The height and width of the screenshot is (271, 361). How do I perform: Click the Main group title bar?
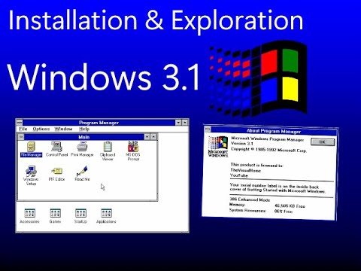[84, 137]
